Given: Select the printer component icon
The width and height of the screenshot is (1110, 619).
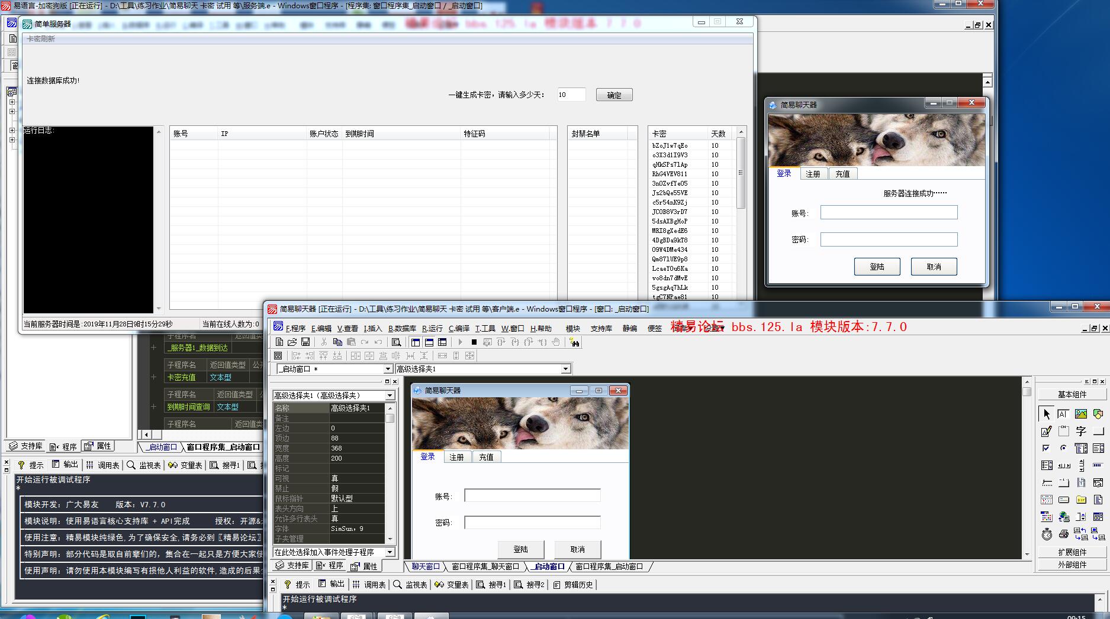Looking at the screenshot, I should (x=1064, y=534).
